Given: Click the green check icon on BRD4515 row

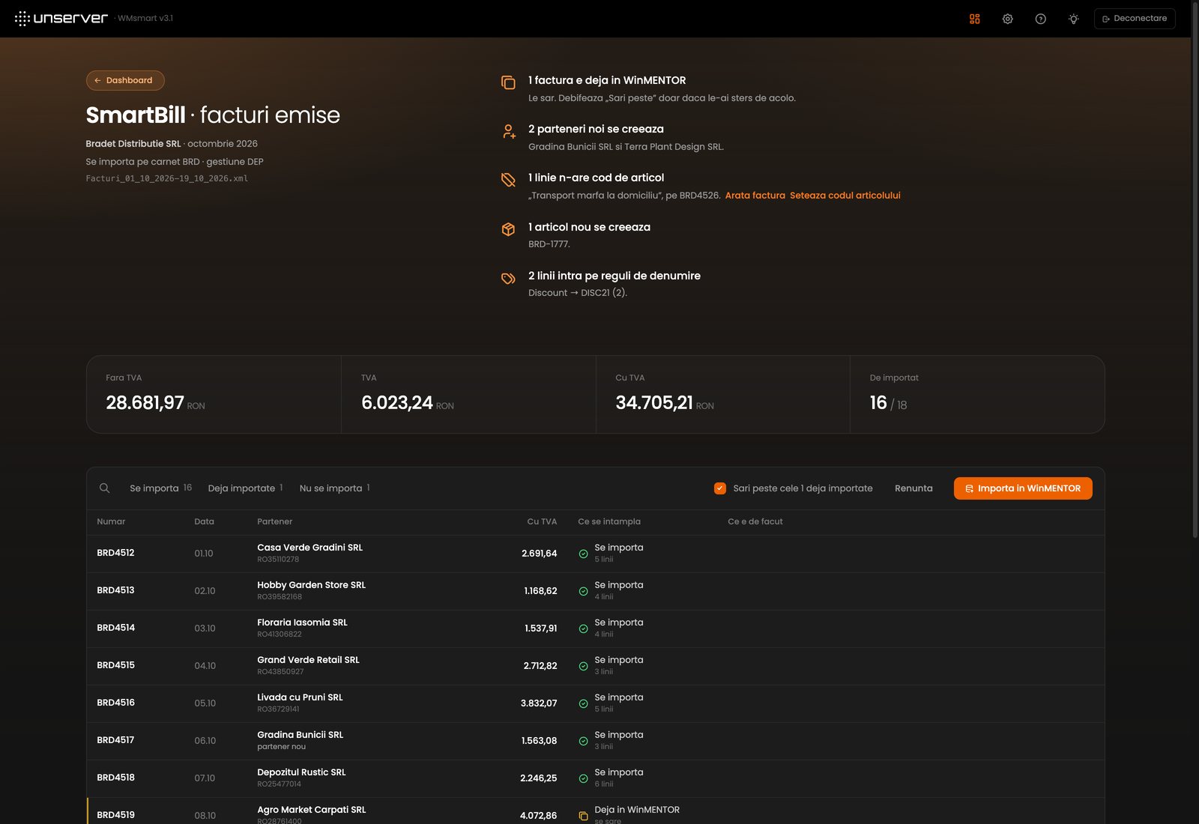Looking at the screenshot, I should click(583, 667).
